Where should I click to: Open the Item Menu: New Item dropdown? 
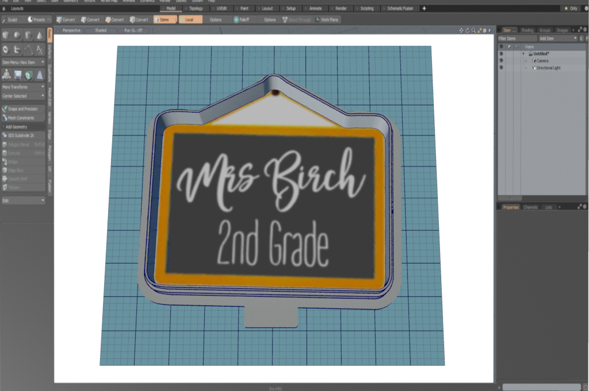[23, 62]
